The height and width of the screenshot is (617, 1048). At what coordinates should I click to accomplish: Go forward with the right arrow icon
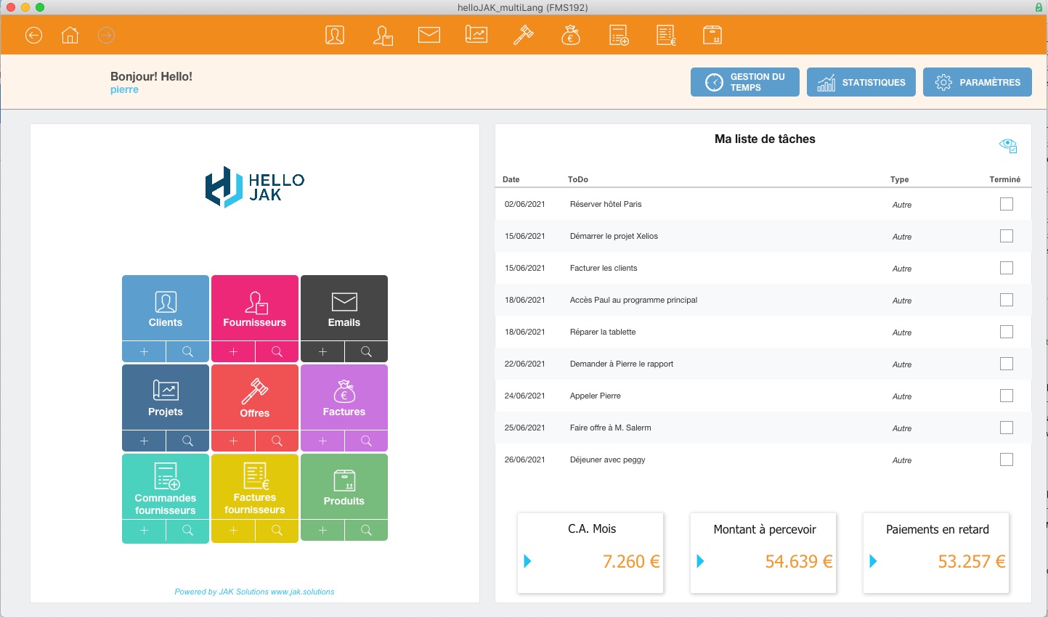click(x=106, y=35)
